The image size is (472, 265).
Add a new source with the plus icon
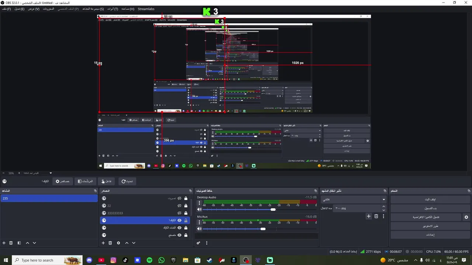pyautogui.click(x=103, y=243)
